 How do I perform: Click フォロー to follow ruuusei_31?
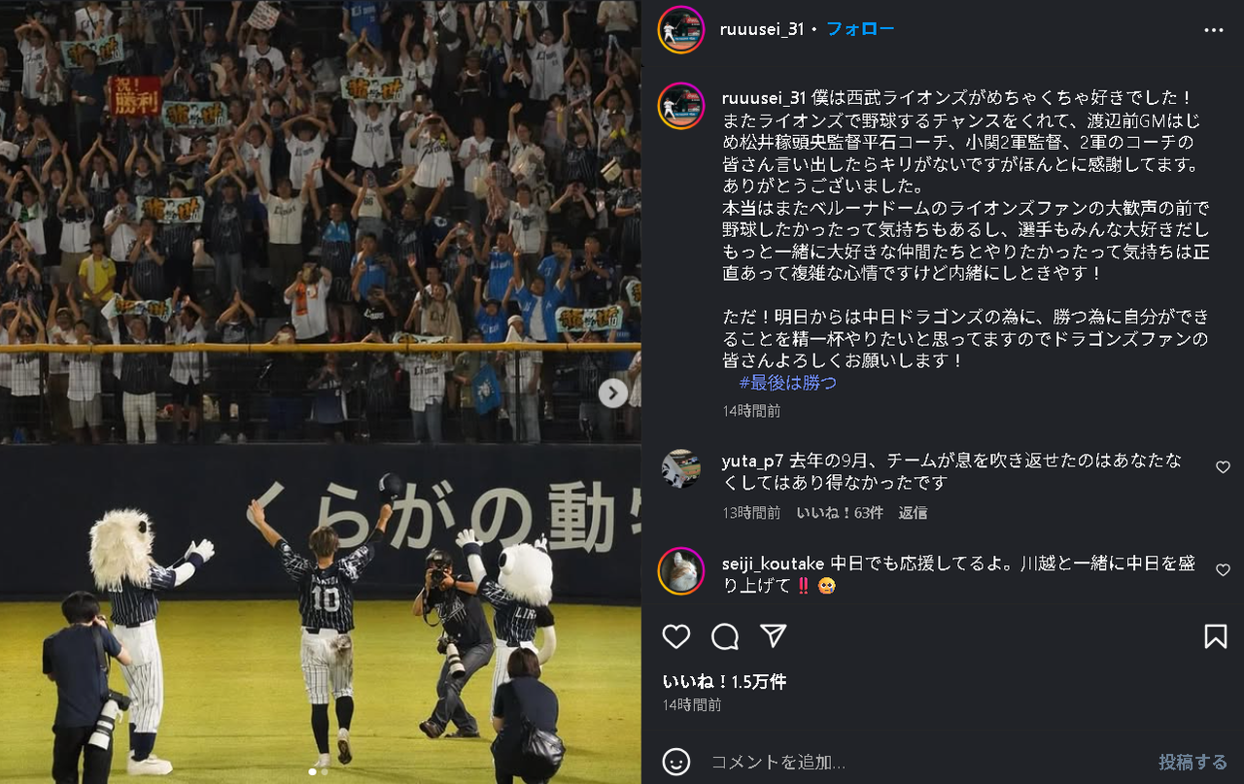tap(860, 29)
